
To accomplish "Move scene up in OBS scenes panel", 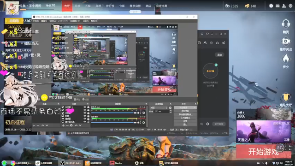I will tap(43, 125).
